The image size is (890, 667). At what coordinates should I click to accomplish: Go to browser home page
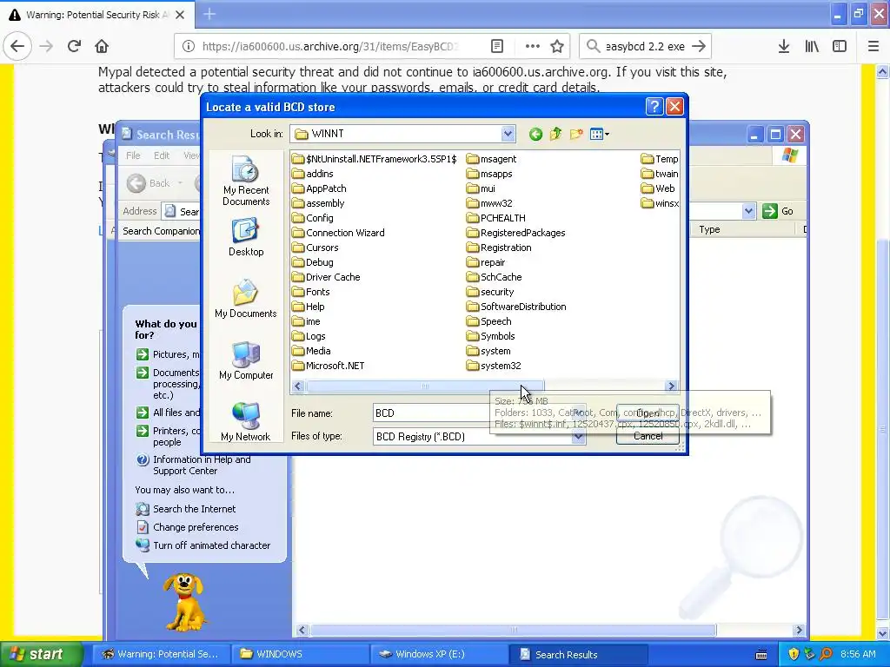[102, 47]
